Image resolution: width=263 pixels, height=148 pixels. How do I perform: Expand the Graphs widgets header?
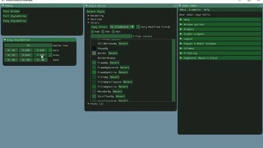click(220, 34)
